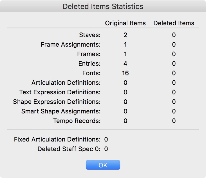Click the Frame Assignments row label
Viewport: 206px width, 178px height.
(x=70, y=44)
